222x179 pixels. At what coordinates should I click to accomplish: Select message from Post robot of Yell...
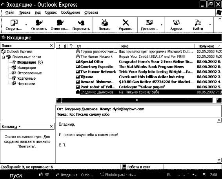tap(139, 87)
